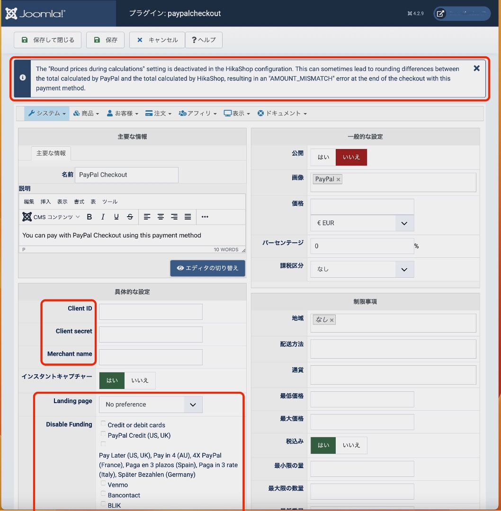Click キャンセル button
501x511 pixels.
click(x=157, y=40)
